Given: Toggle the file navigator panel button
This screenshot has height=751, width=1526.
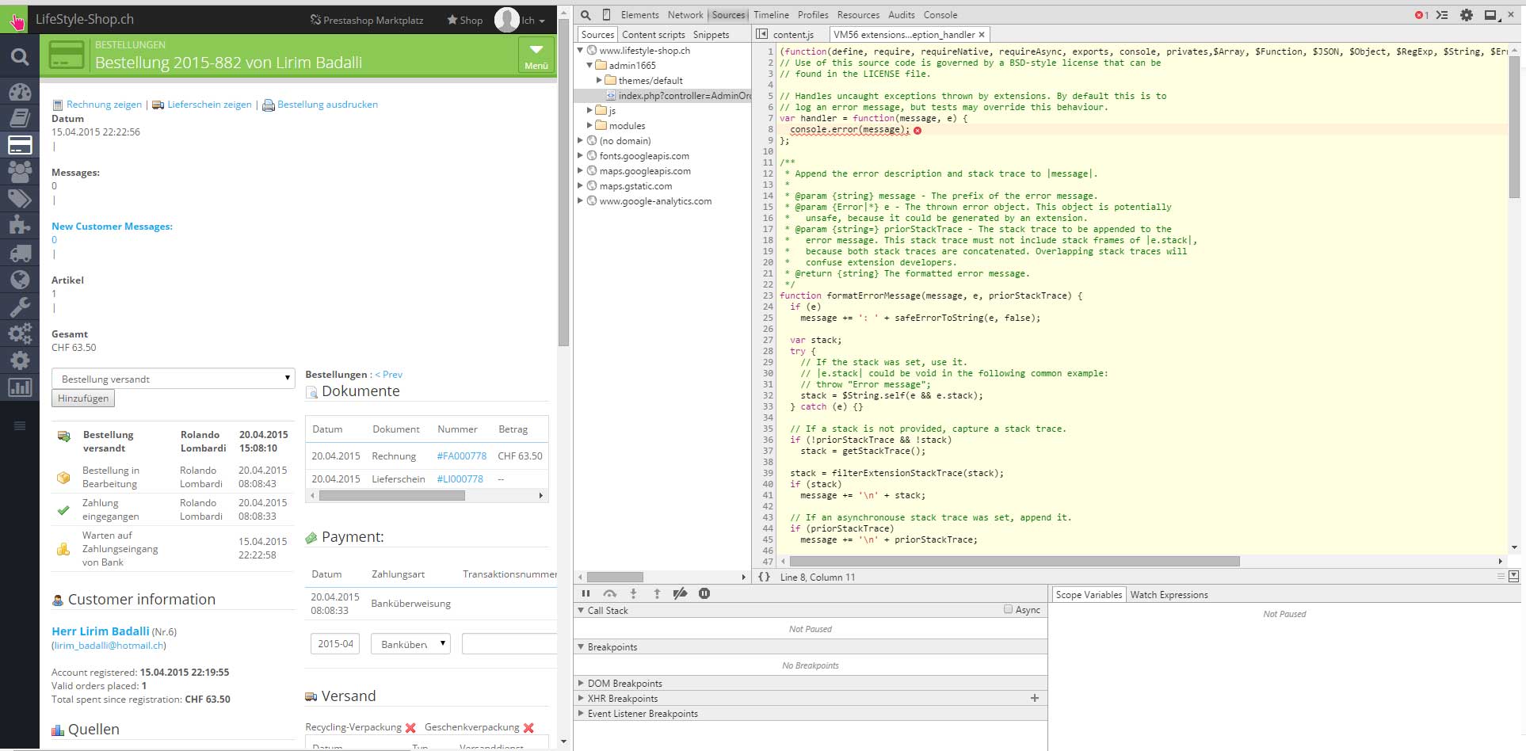Looking at the screenshot, I should pos(762,34).
